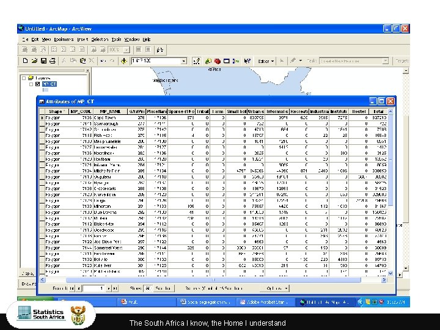Viewport: 440px width, 330px height.
Task: Select the layout Zoom In icon
Action: tap(24, 50)
